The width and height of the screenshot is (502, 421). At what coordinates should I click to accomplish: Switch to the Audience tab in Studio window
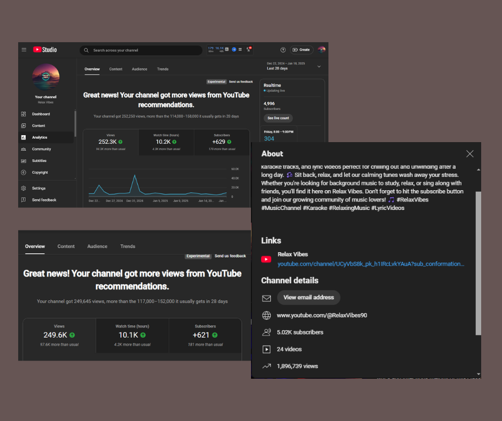[139, 69]
